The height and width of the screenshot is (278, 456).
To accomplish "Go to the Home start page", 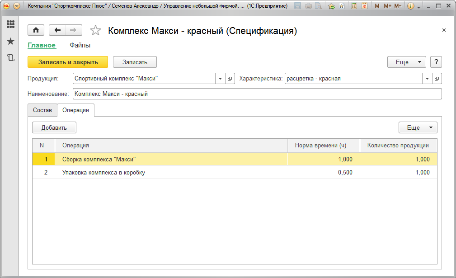I will click(x=36, y=30).
